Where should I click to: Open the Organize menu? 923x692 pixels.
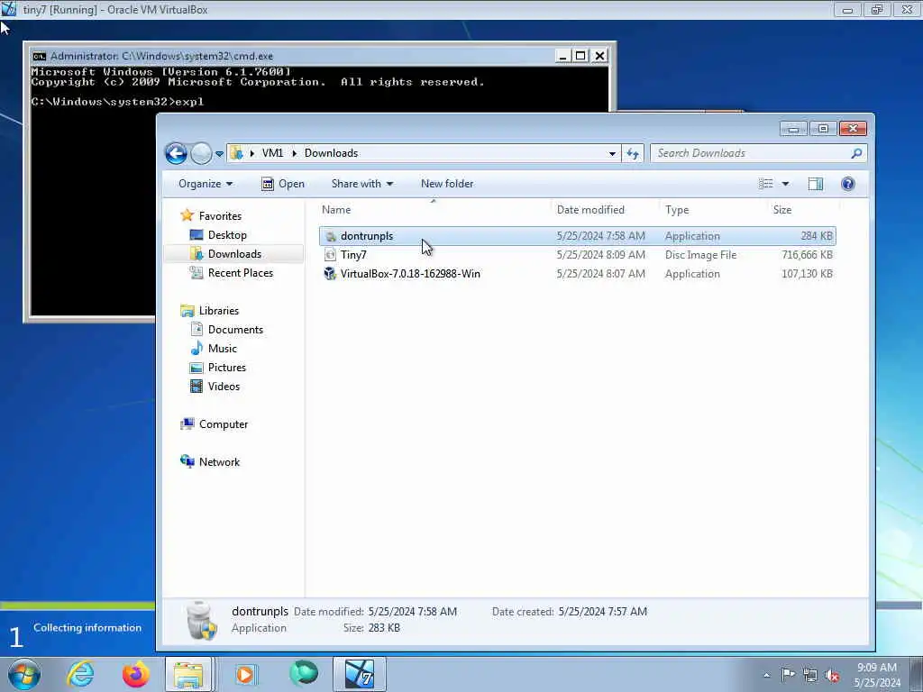point(206,184)
